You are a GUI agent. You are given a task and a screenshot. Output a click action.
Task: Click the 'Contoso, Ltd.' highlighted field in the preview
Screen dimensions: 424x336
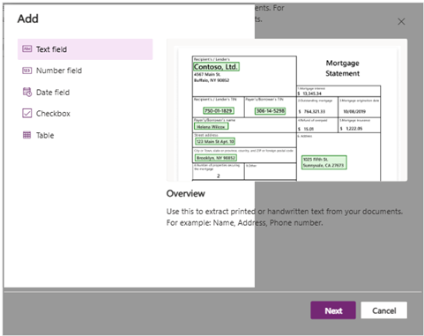click(x=216, y=67)
